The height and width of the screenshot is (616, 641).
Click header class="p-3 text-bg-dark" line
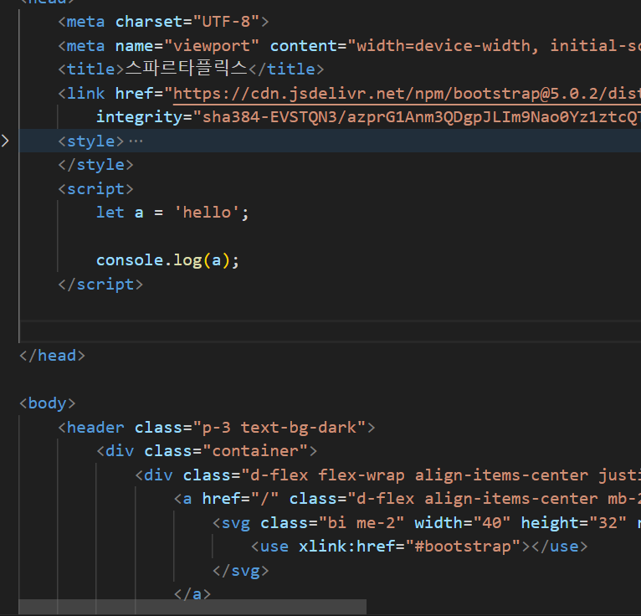point(216,428)
